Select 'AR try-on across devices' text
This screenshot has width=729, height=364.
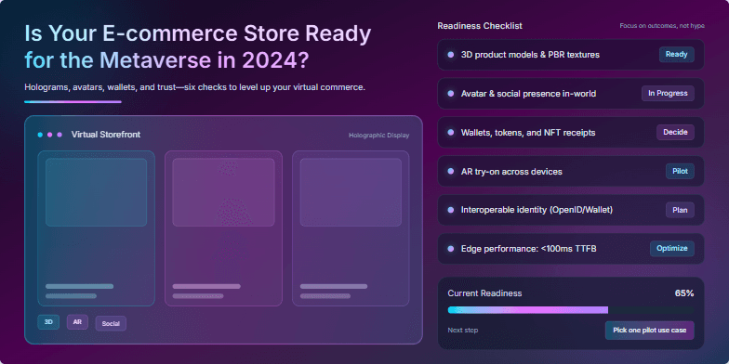point(511,172)
